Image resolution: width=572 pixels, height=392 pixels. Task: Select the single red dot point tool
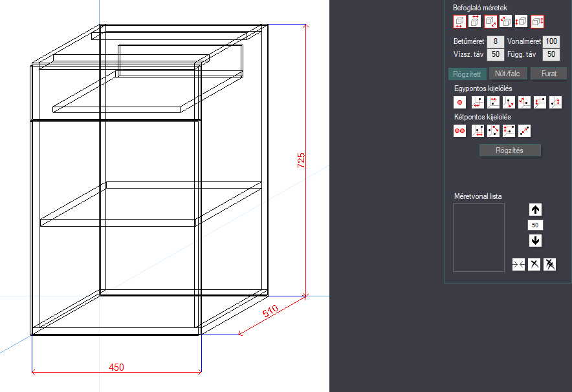click(459, 103)
